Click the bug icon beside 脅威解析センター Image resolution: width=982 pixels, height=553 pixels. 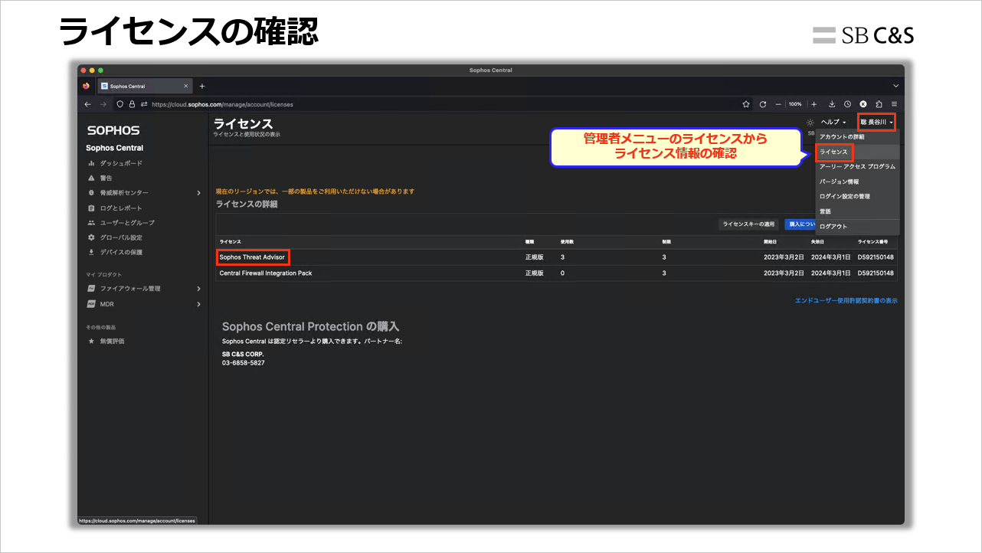pos(91,193)
